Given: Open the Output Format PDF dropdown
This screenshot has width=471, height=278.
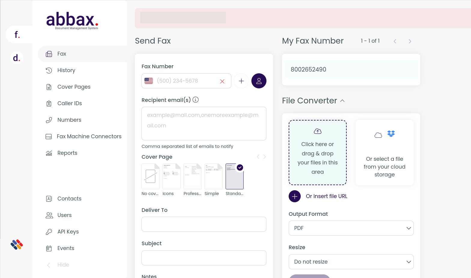Looking at the screenshot, I should pyautogui.click(x=351, y=228).
